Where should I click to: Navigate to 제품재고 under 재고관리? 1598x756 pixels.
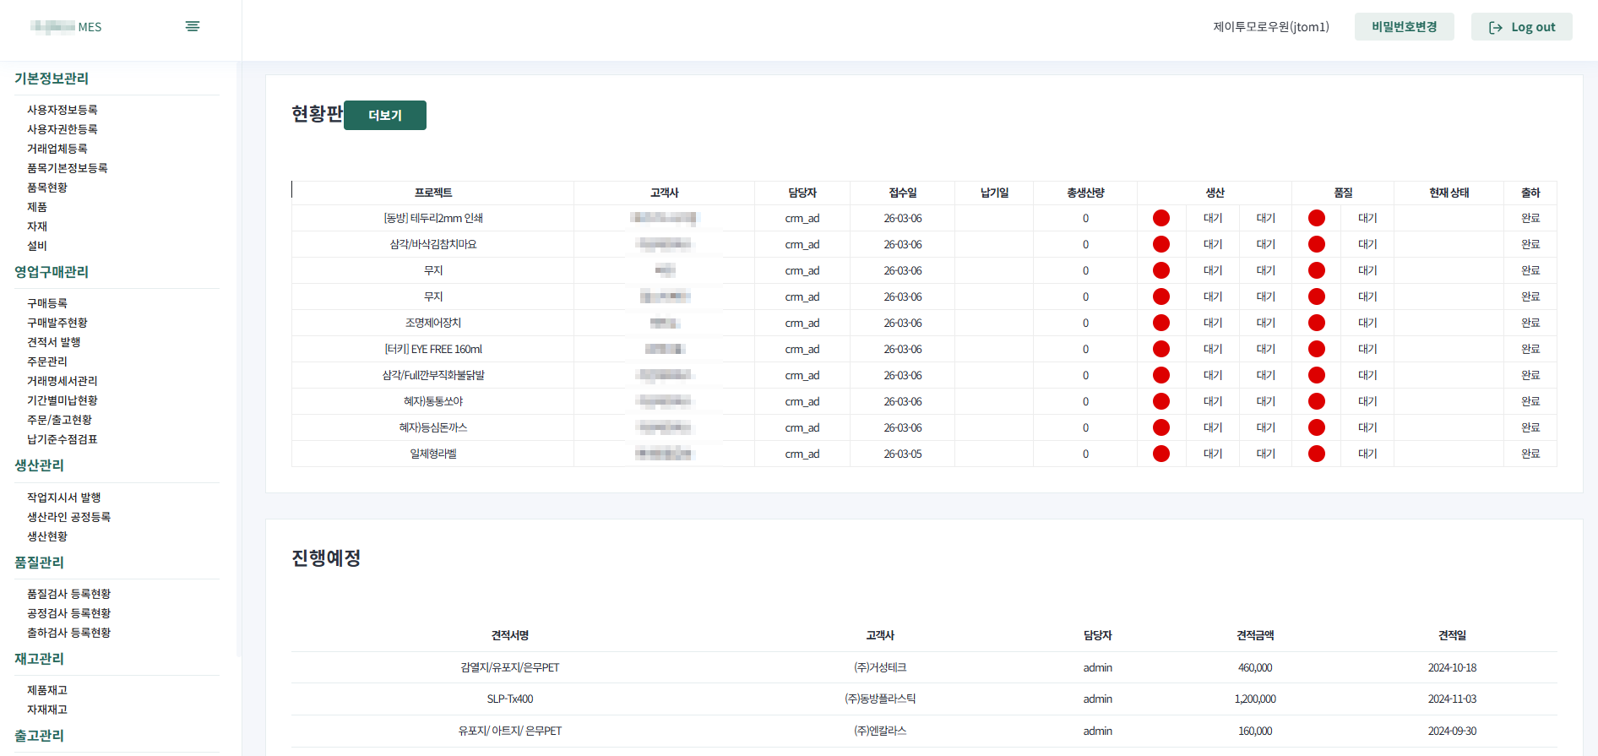click(47, 690)
